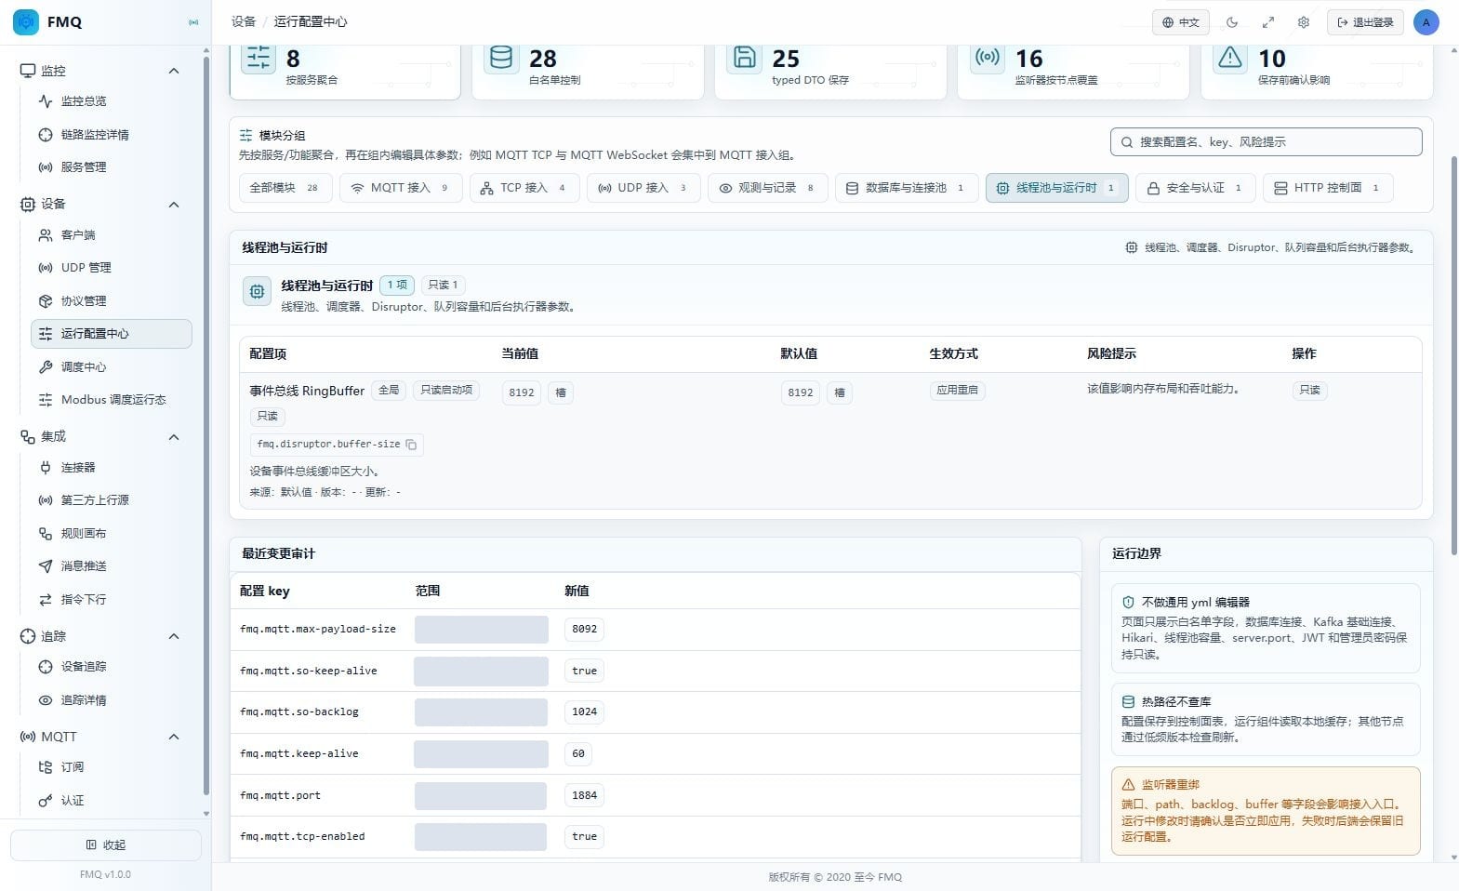Collapse the 设备 menu group
Viewport: 1459px width, 891px height.
[173, 205]
